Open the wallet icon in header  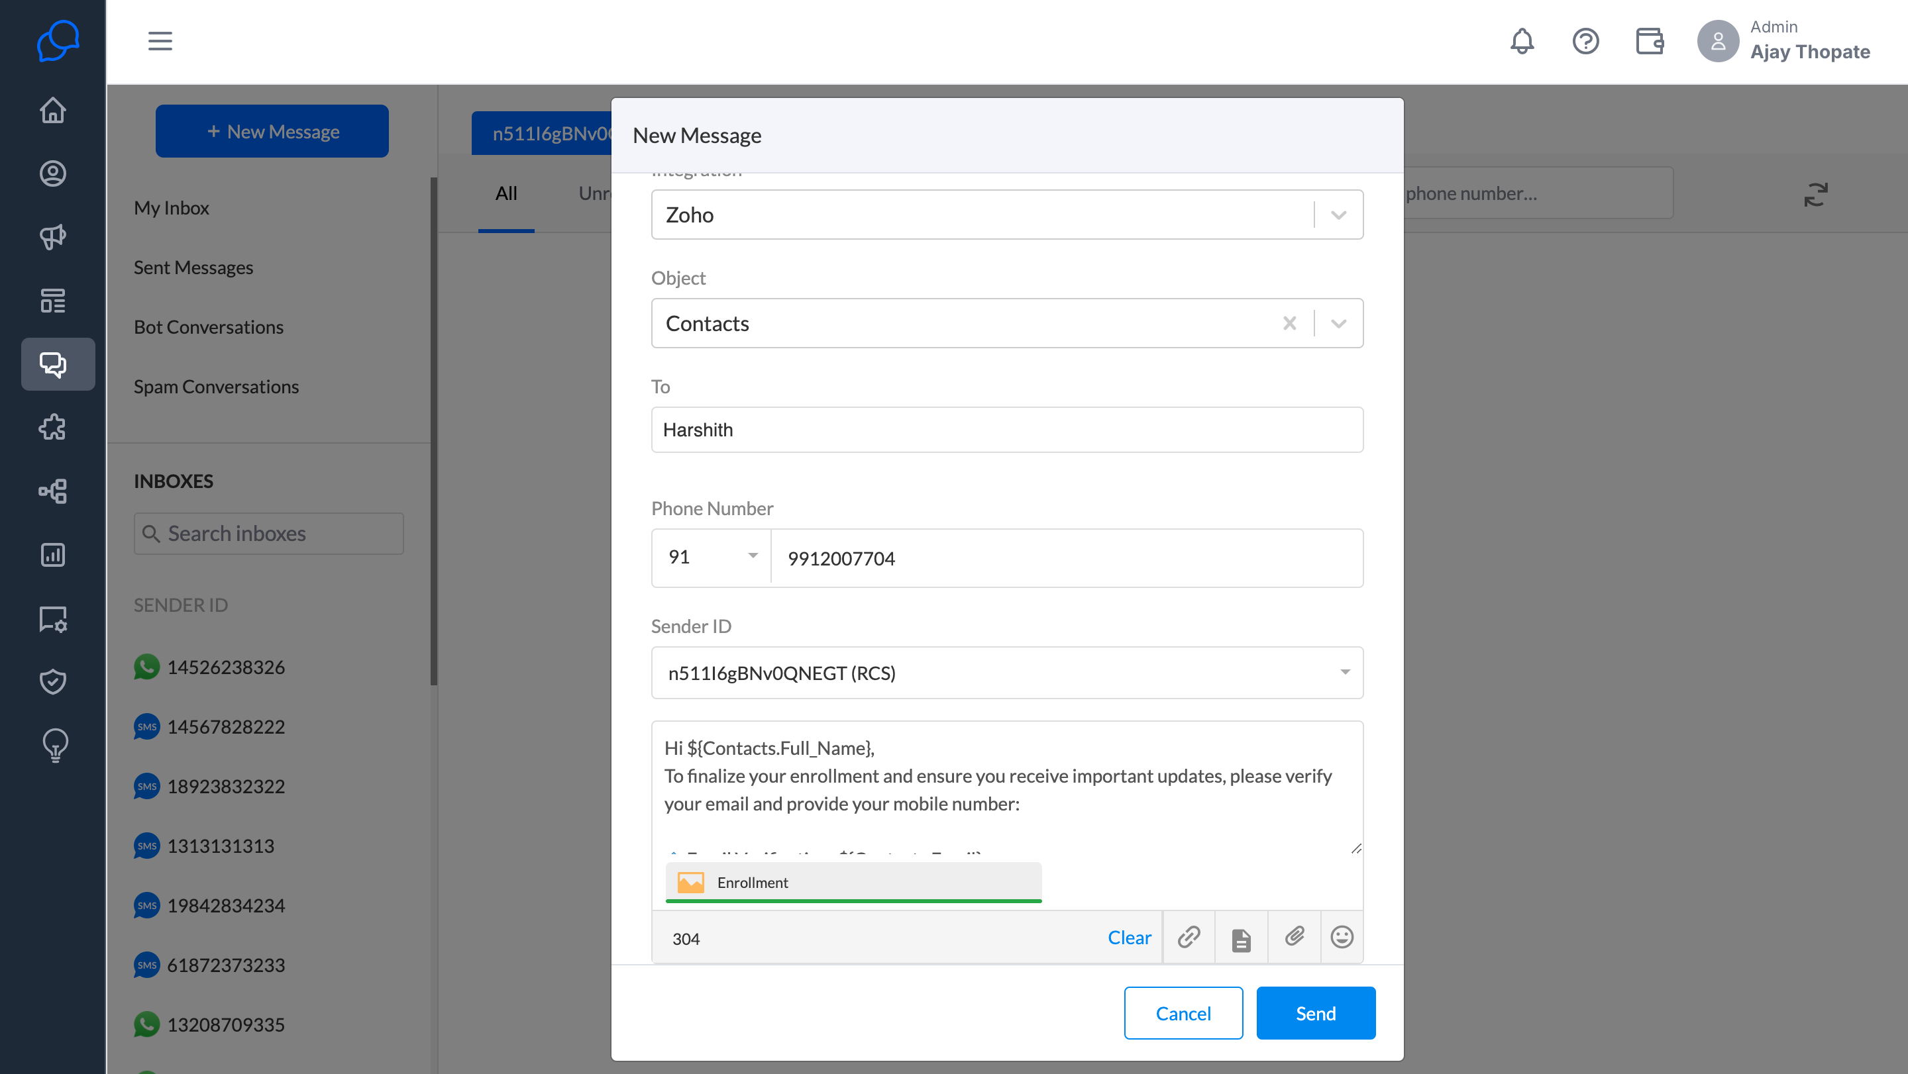1650,42
